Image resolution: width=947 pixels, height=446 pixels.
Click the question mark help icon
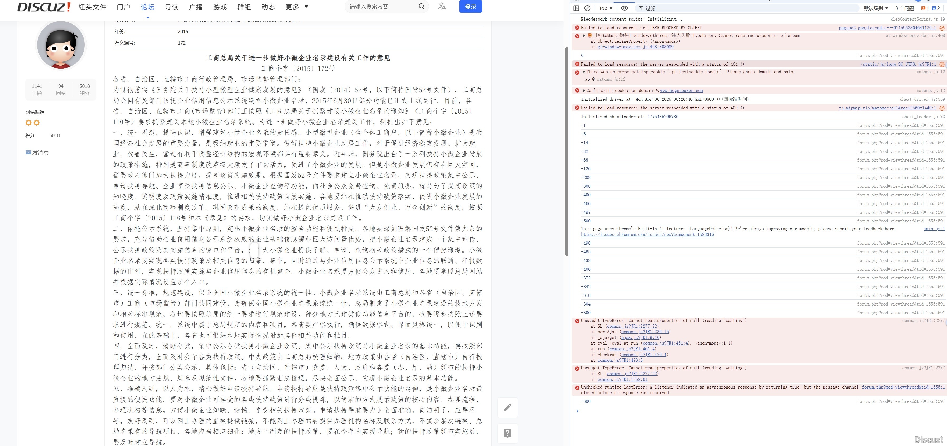coord(507,433)
